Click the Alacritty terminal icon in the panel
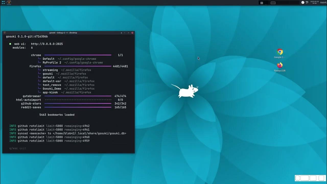 click(x=9, y=3)
